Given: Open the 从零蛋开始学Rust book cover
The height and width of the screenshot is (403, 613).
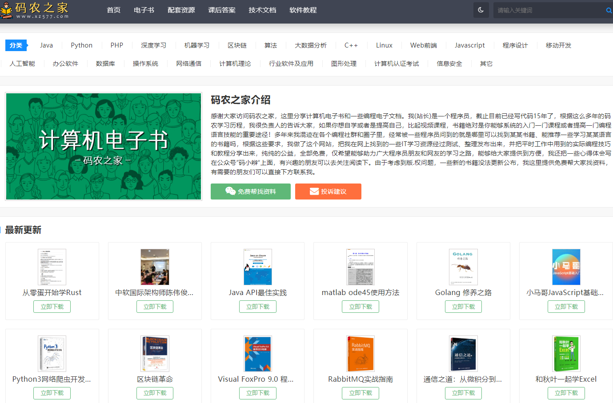Looking at the screenshot, I should (52, 267).
